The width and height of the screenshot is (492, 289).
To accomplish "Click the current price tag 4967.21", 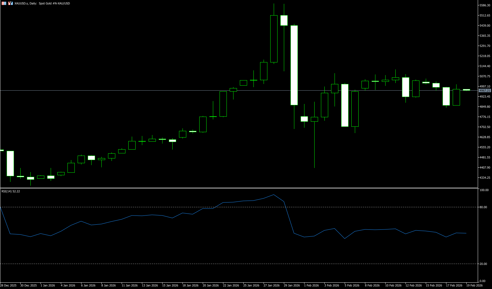I will click(x=485, y=91).
